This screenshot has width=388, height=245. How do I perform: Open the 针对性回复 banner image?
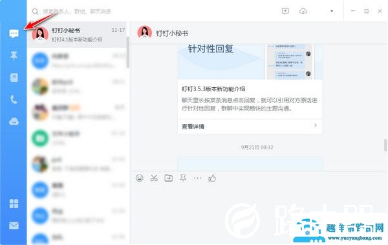(x=250, y=62)
